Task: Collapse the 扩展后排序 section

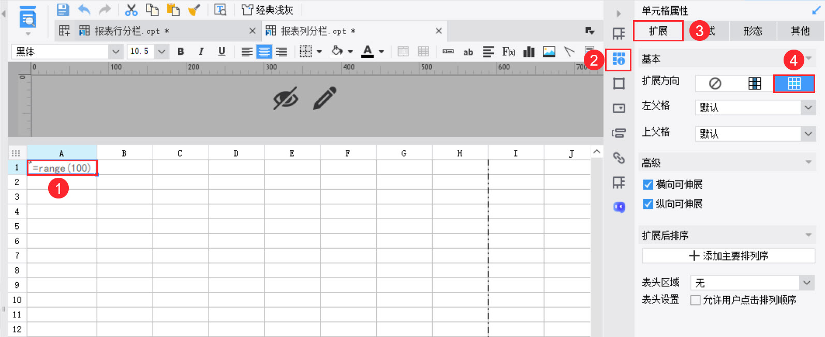Action: click(808, 236)
